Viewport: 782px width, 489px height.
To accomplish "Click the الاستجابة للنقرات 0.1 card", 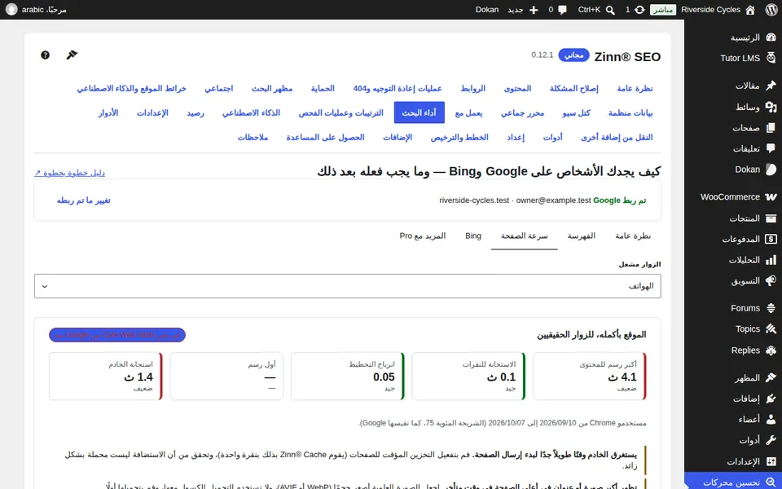I will click(x=469, y=377).
